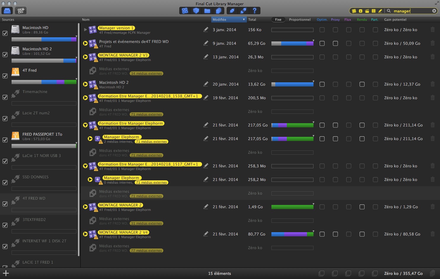440x279 pixels.
Task: Click the pencil icon for MONTAGE MANAGER 2 V4
Action: click(x=206, y=234)
